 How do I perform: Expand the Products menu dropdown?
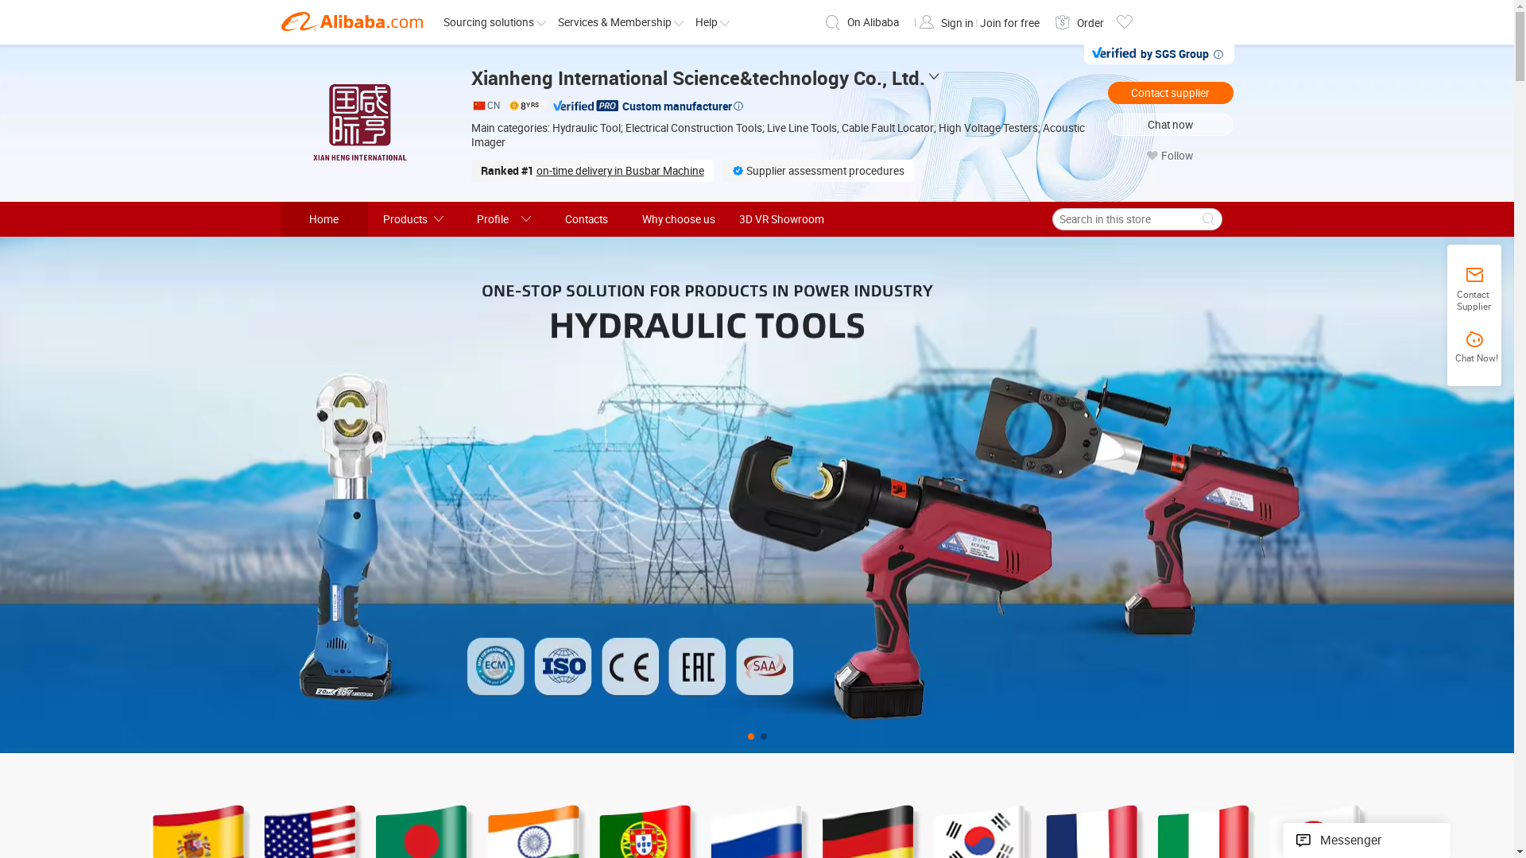(412, 219)
